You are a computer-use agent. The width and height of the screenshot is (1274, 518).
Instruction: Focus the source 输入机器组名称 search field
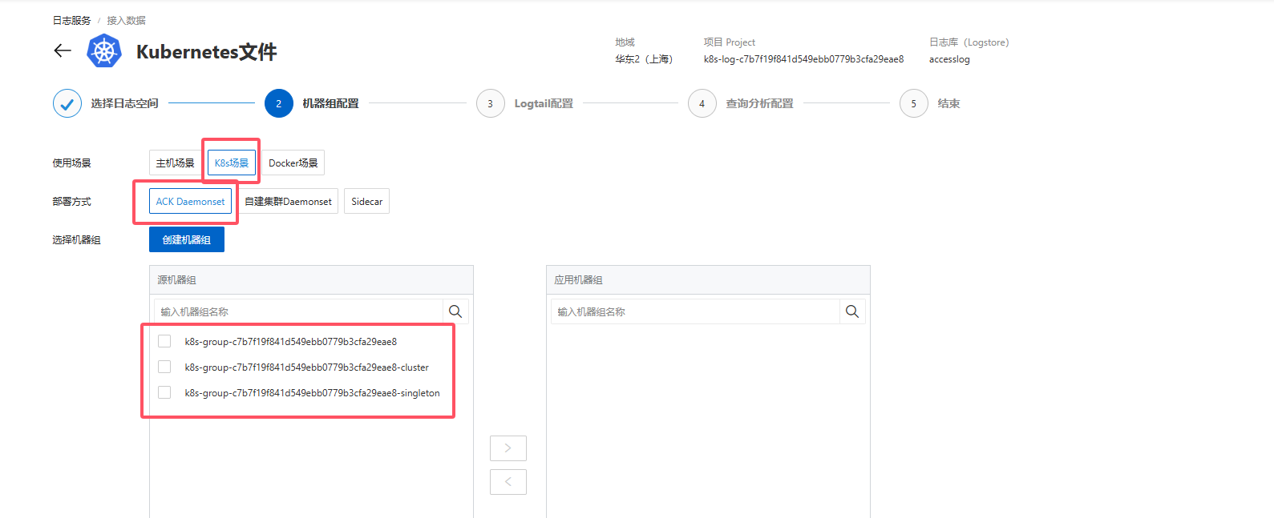click(x=298, y=311)
